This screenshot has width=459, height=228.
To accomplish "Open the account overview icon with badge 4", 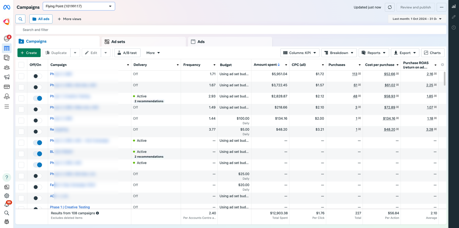I will [x=6, y=39].
